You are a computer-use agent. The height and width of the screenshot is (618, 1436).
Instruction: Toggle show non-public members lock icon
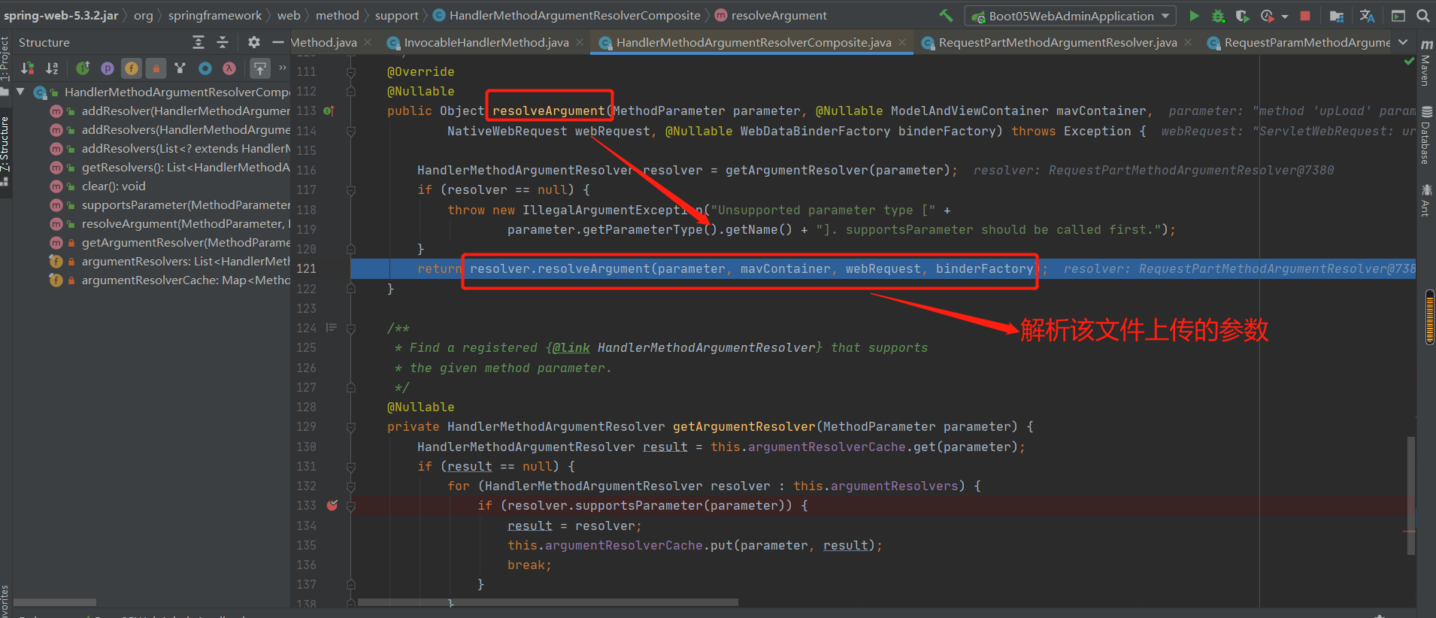point(156,68)
